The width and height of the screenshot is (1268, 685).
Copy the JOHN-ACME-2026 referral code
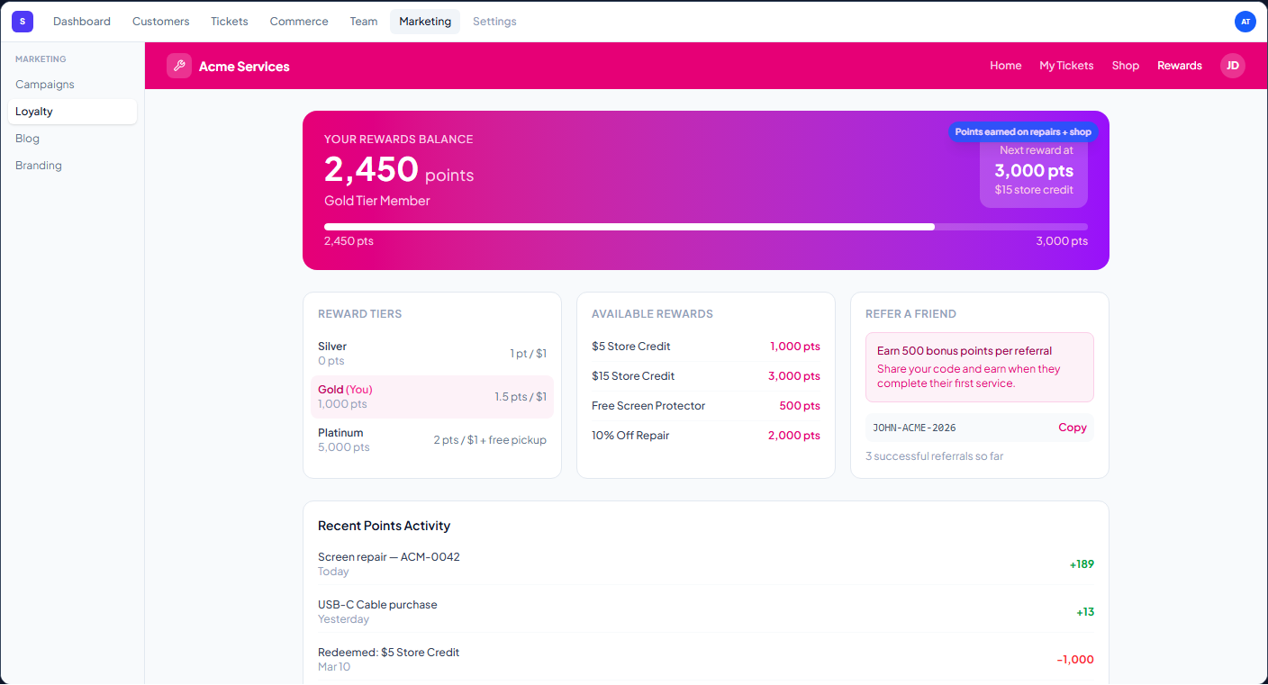coord(1073,428)
